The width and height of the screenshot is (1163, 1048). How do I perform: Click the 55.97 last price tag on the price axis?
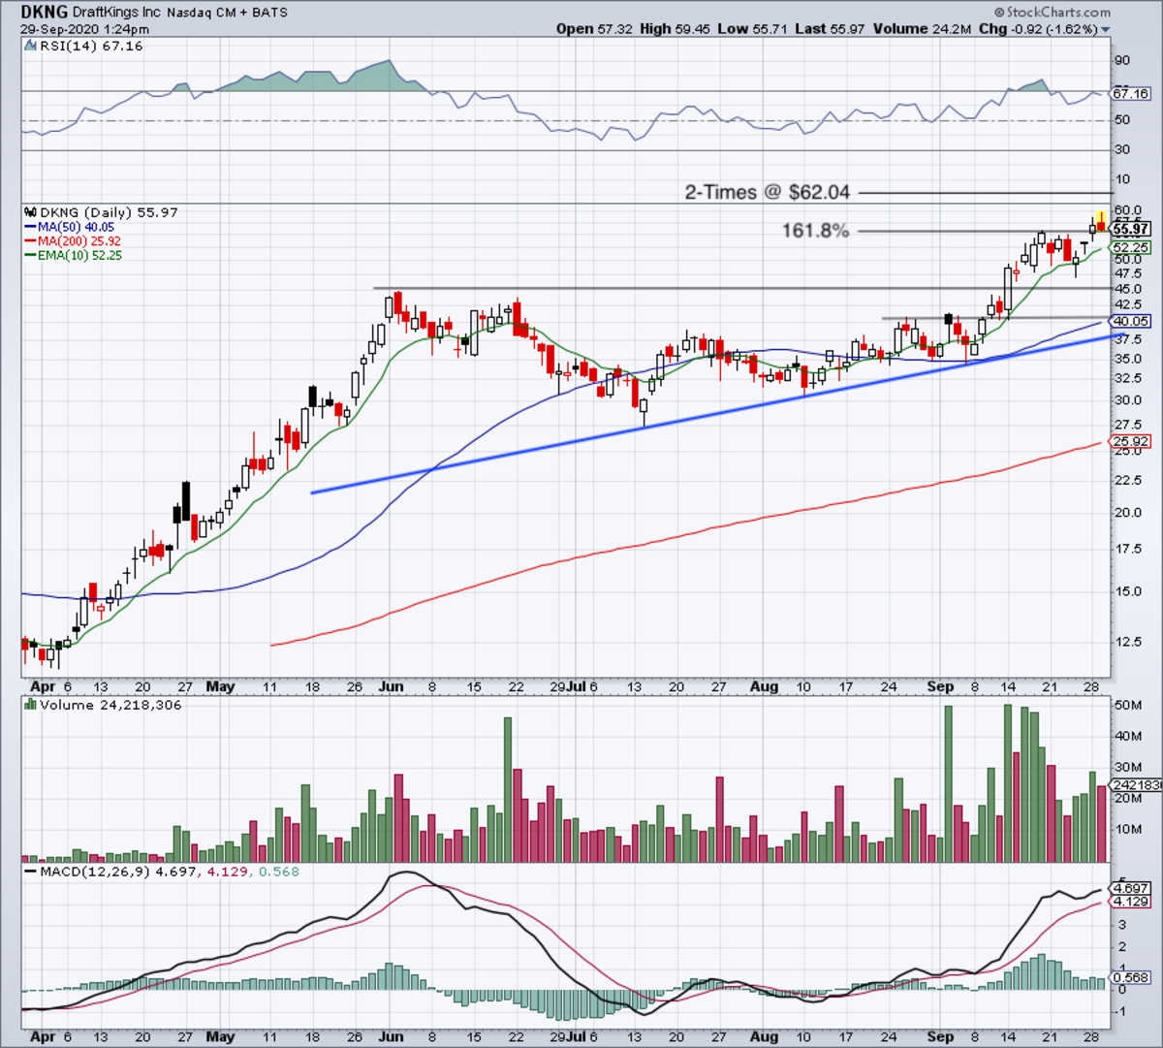pyautogui.click(x=1131, y=230)
